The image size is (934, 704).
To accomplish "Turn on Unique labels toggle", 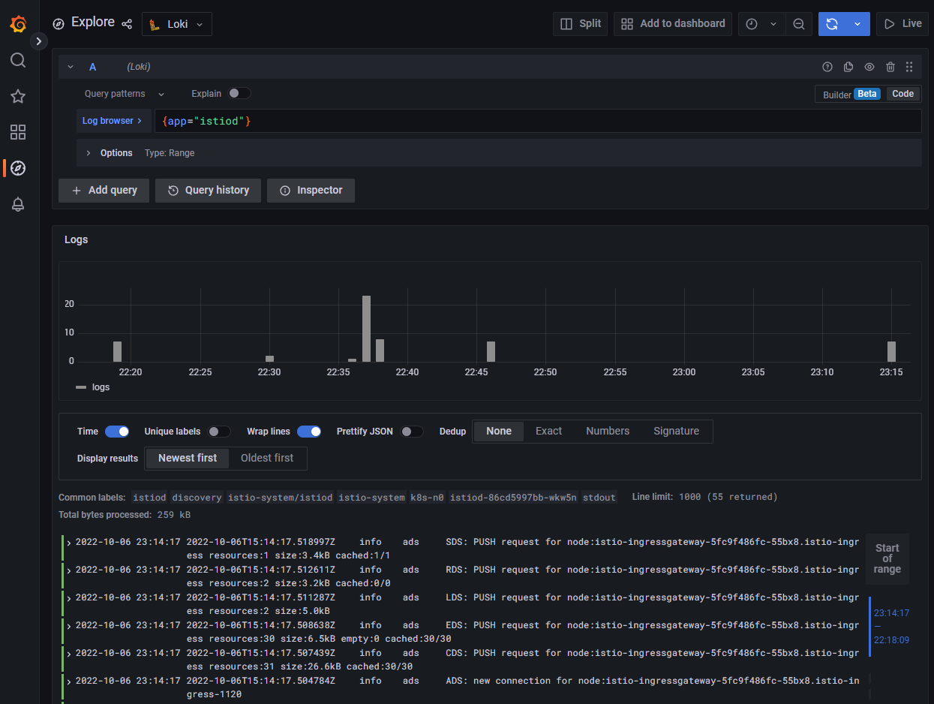I will (218, 432).
